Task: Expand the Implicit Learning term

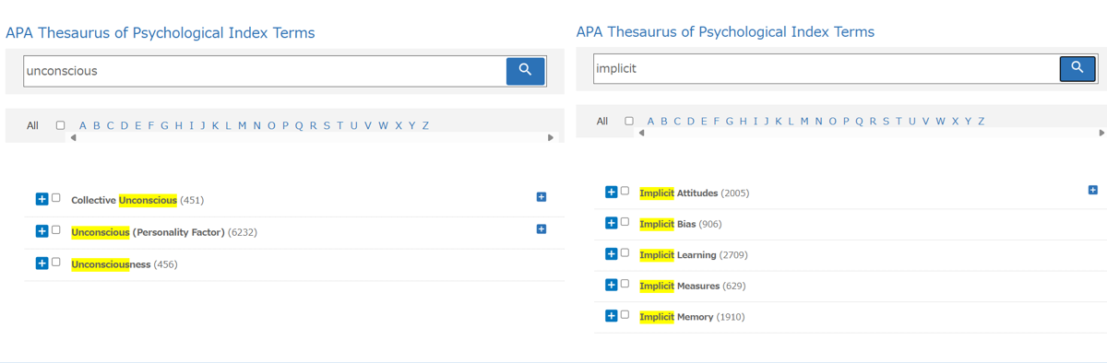Action: pos(611,253)
